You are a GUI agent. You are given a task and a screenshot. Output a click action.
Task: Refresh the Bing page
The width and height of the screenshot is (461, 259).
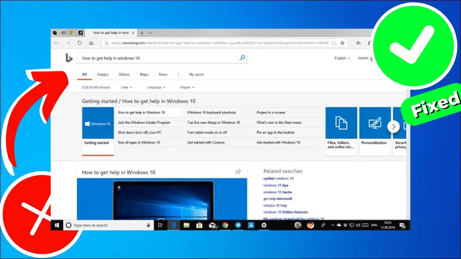[80, 43]
